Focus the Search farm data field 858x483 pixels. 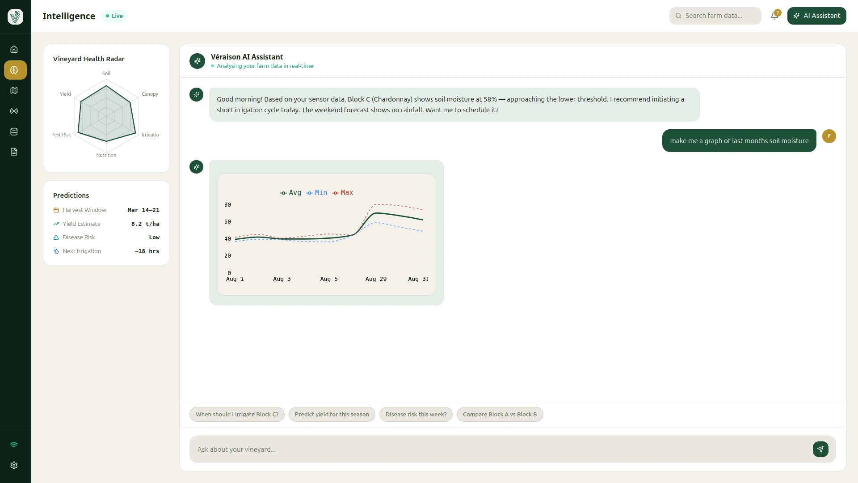point(715,16)
